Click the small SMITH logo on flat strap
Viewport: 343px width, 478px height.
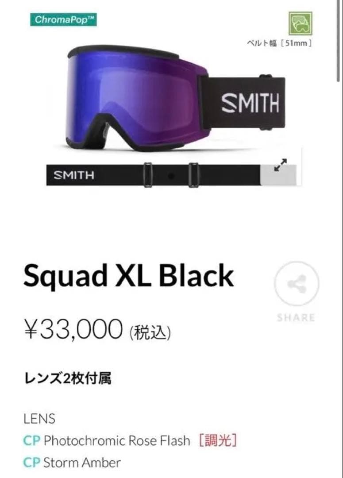tap(74, 175)
